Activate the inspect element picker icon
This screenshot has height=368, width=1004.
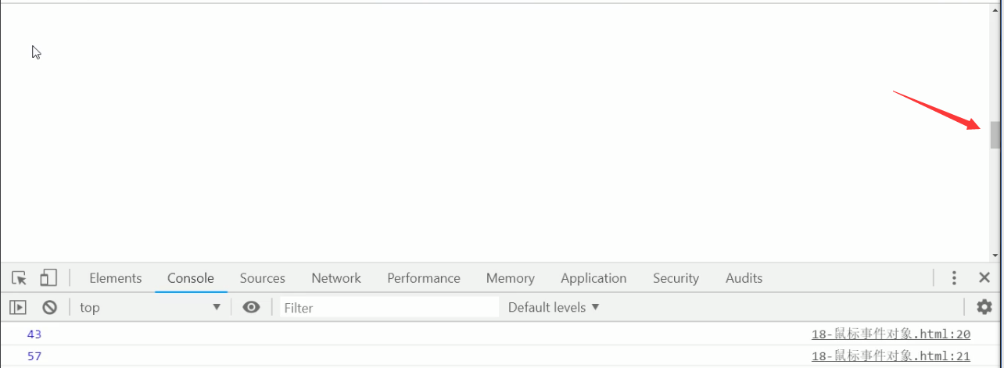click(20, 278)
